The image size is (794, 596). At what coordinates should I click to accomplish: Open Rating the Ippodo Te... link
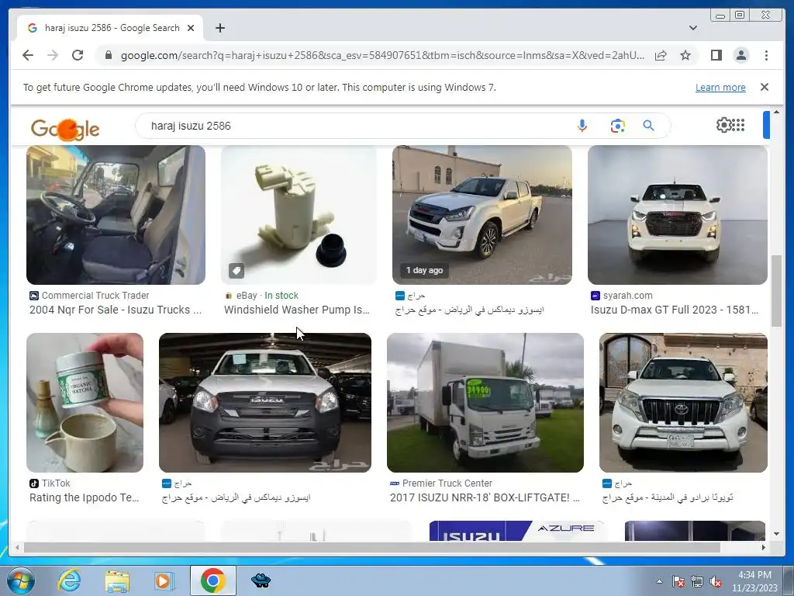click(x=84, y=497)
